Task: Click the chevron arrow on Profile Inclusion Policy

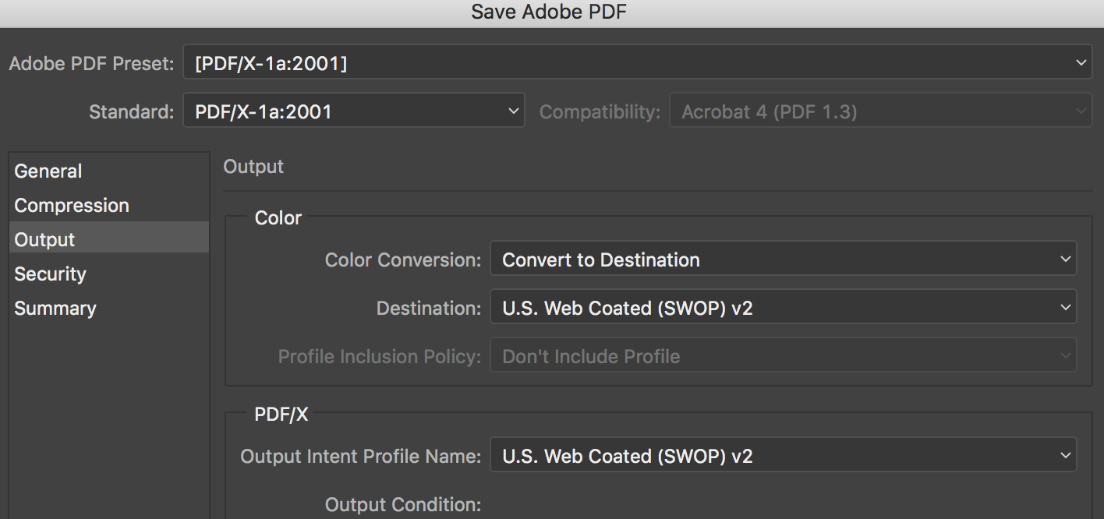Action: click(1066, 356)
